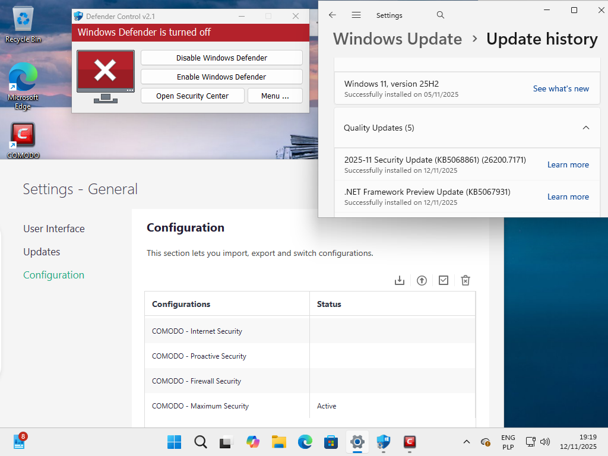Click the Configurations column header
This screenshot has width=608, height=456.
pos(227,304)
